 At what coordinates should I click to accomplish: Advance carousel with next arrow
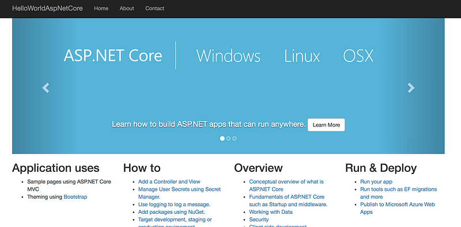[411, 88]
